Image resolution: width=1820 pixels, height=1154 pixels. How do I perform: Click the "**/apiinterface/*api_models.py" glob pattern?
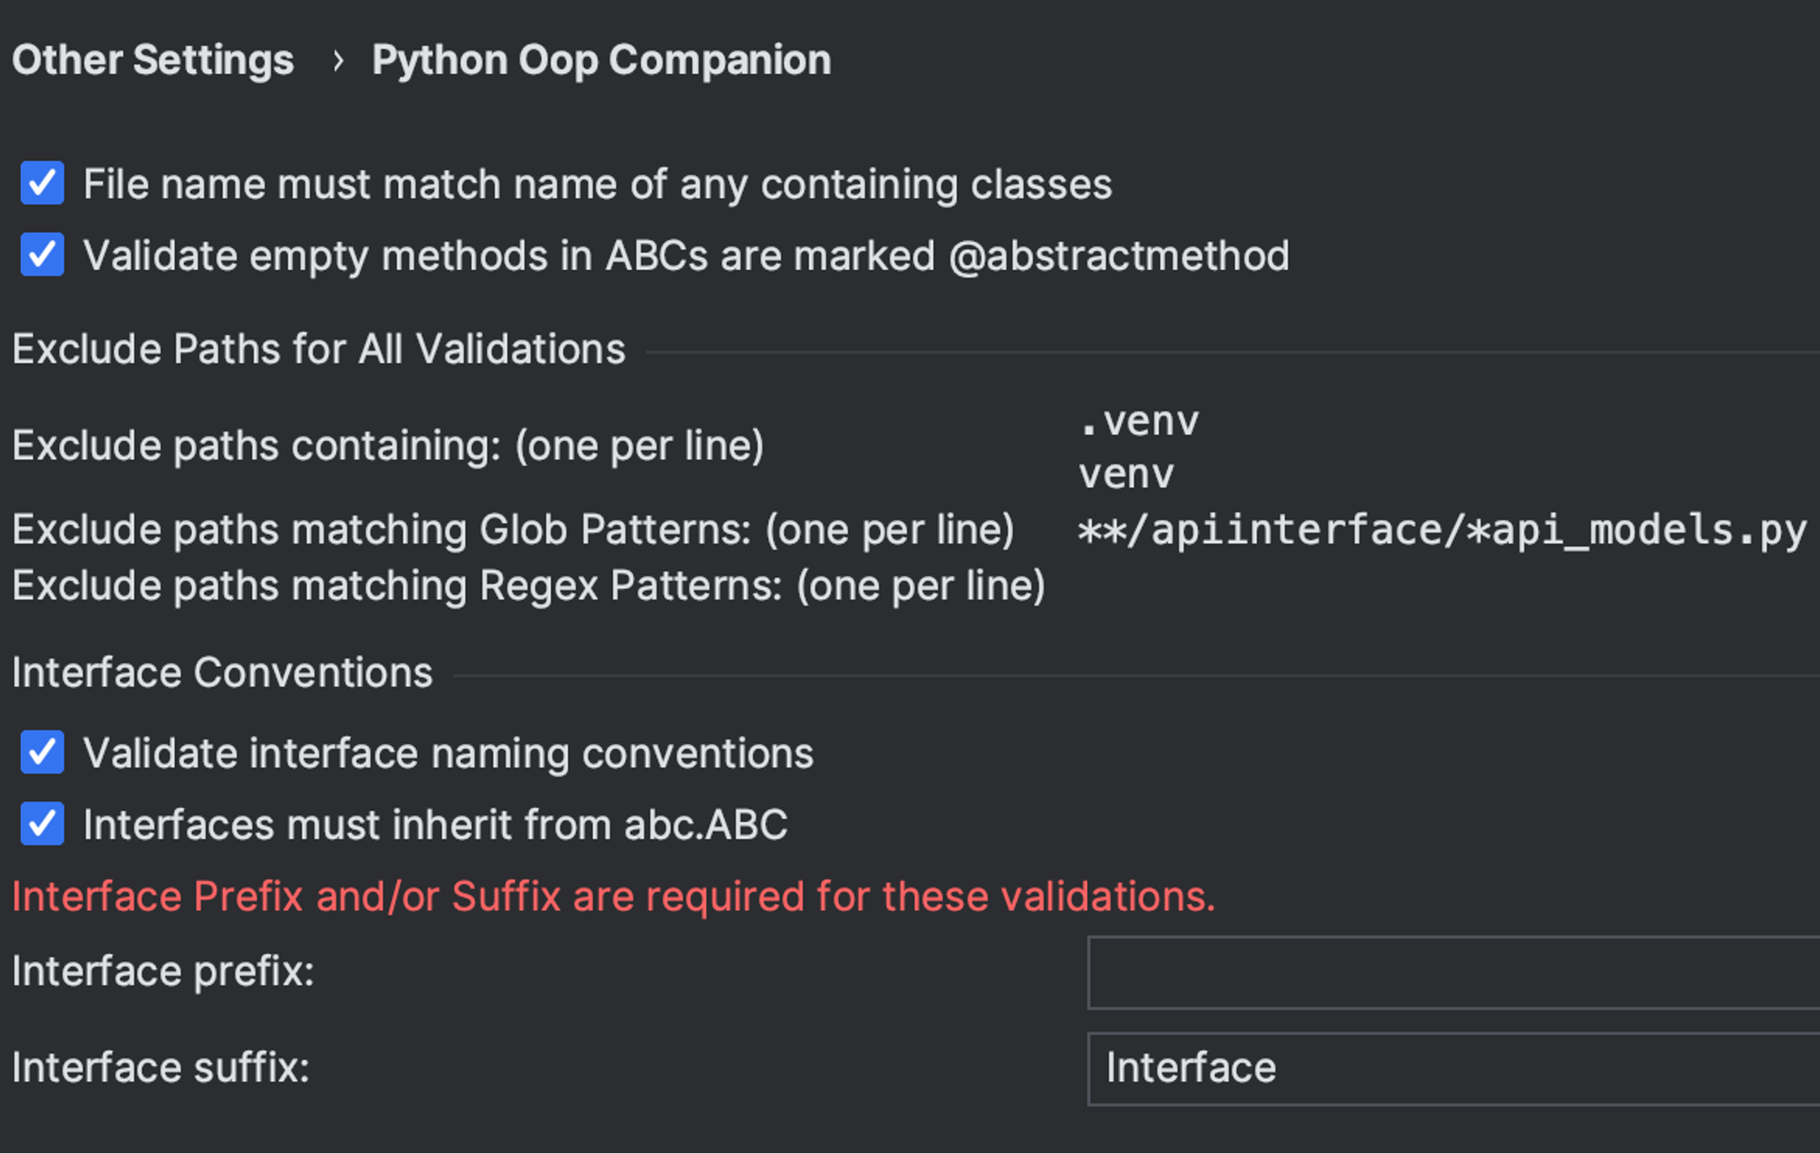[1438, 530]
